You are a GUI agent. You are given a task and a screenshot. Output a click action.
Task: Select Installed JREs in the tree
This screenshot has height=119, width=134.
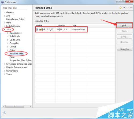[x=16, y=54]
